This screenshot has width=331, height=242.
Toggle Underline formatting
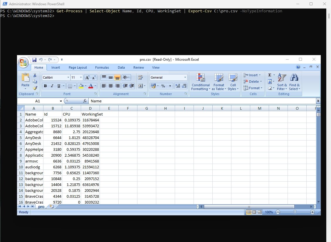tap(59, 86)
